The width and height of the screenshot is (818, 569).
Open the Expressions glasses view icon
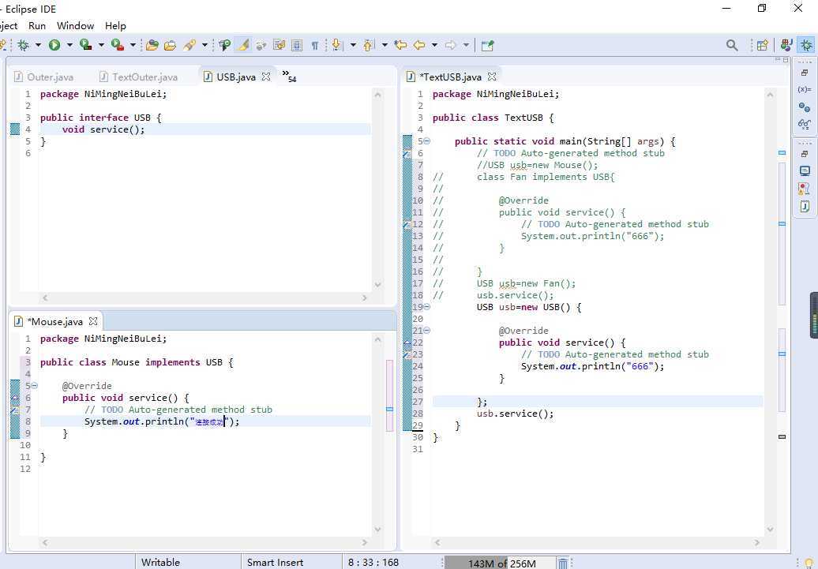[805, 124]
